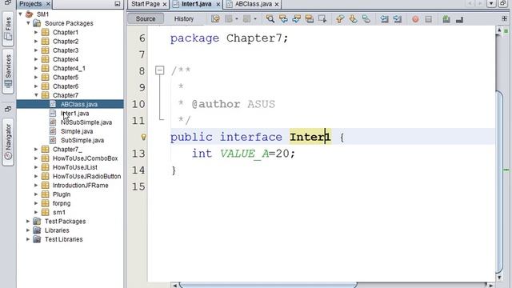This screenshot has height=288, width=512.
Task: Click red Start Macro Recording icon
Action: pos(415,19)
